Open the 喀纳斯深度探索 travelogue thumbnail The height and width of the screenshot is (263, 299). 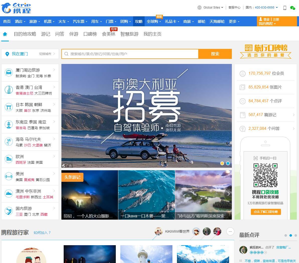[204, 195]
